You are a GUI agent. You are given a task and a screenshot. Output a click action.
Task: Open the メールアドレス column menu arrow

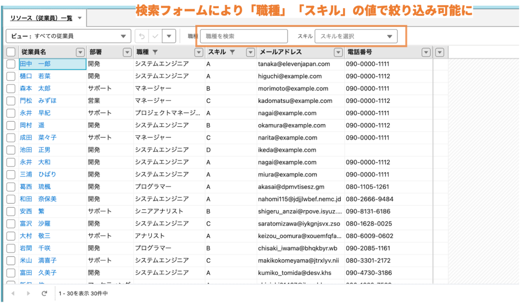338,52
